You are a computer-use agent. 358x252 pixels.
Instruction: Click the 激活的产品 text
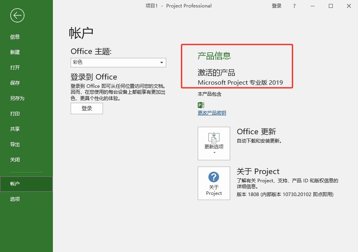tap(216, 73)
